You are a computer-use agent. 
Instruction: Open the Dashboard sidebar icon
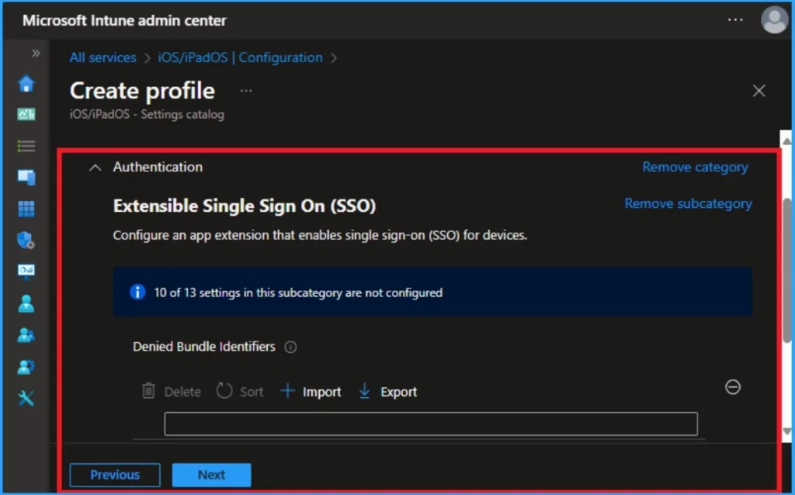click(26, 115)
